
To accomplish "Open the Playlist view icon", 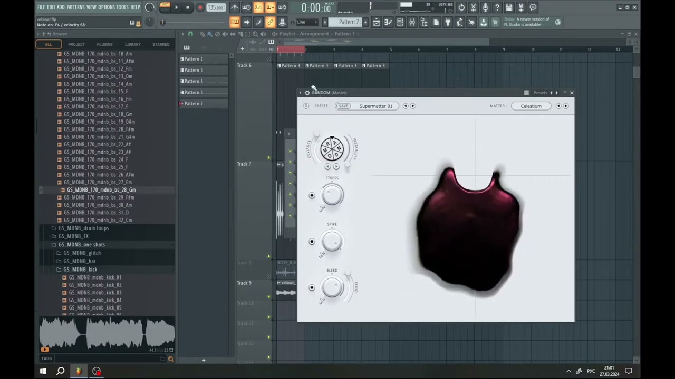I will click(x=375, y=22).
